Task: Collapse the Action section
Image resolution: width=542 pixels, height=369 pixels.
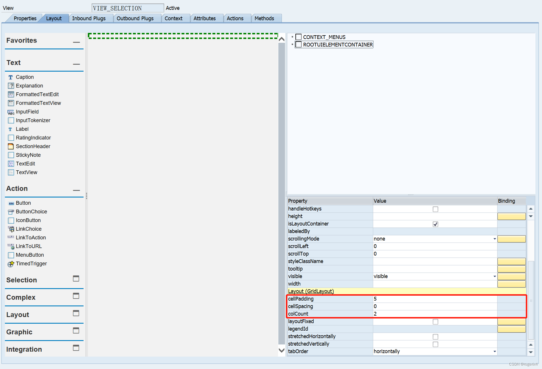Action: click(x=76, y=190)
